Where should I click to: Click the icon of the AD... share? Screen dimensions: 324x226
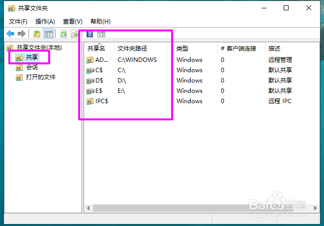click(90, 60)
